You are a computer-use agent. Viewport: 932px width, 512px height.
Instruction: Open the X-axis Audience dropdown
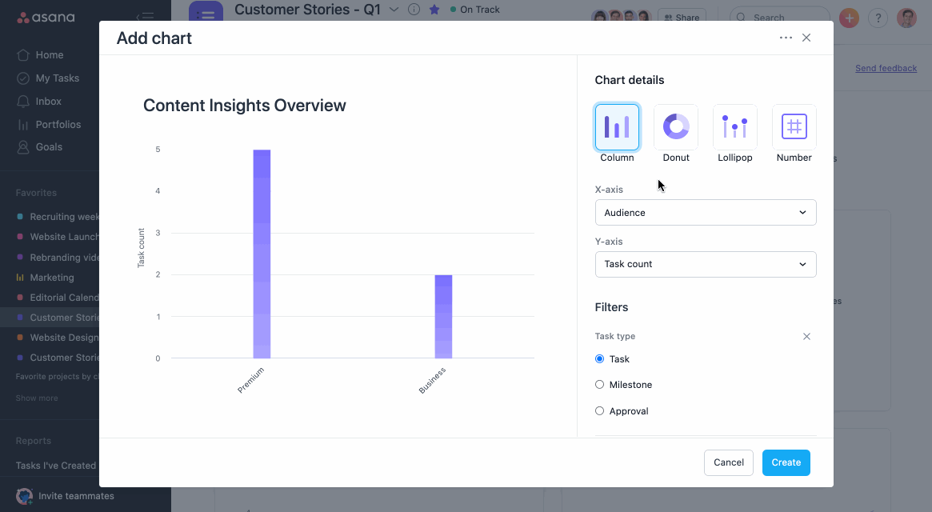click(x=706, y=212)
